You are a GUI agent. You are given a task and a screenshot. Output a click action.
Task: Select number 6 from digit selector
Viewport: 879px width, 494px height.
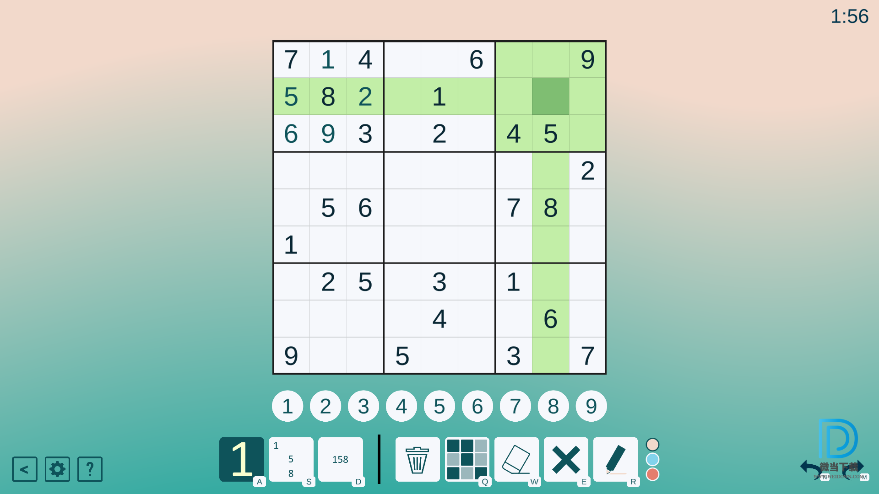(x=477, y=406)
